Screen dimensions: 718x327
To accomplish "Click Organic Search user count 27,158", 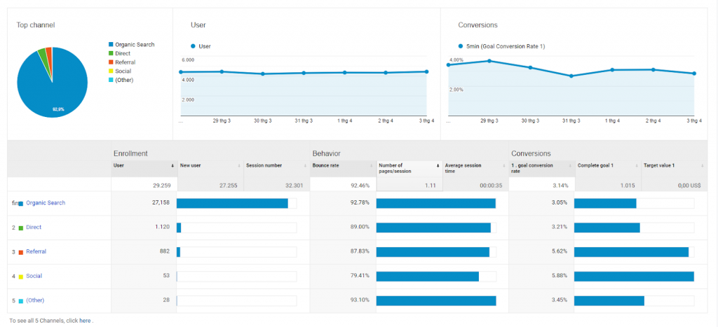I will [161, 202].
